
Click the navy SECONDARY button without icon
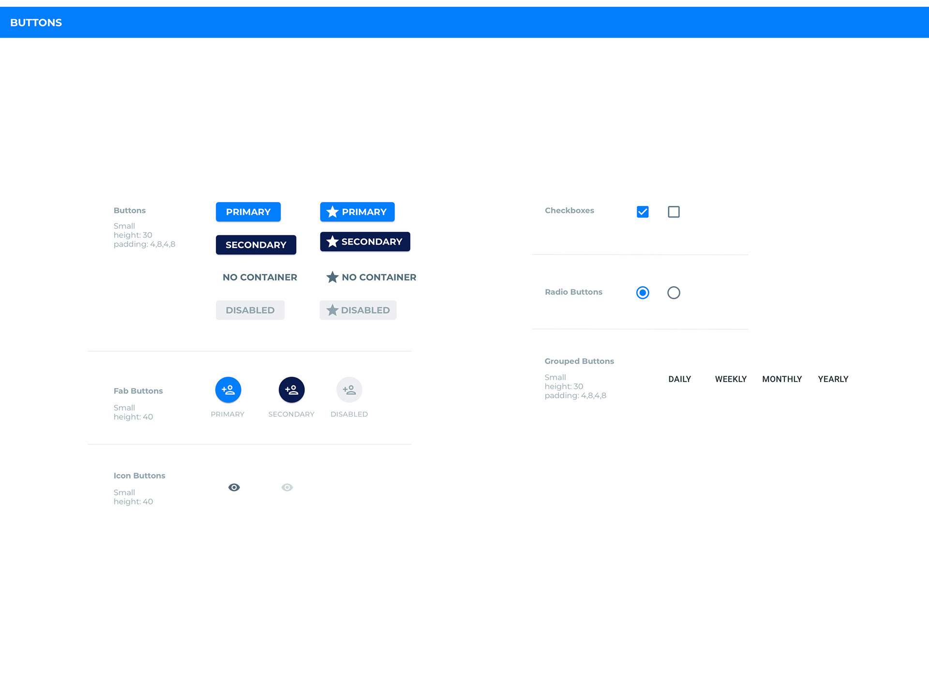(256, 245)
